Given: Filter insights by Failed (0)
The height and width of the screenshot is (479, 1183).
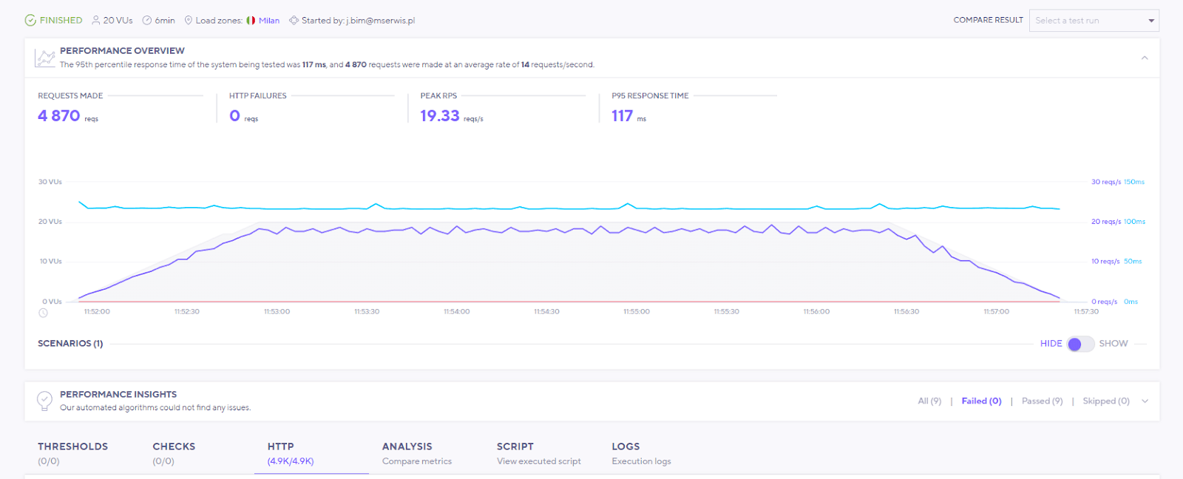Looking at the screenshot, I should pyautogui.click(x=981, y=401).
